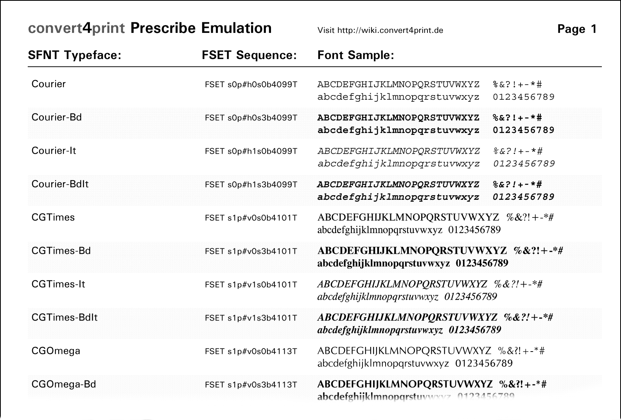This screenshot has height=420, width=621.
Task: Click the wiki.convert4print.de link
Action: click(x=390, y=31)
